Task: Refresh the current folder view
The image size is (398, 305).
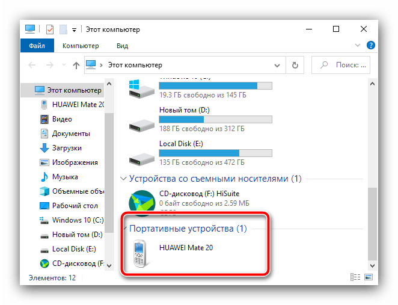Action: point(295,65)
